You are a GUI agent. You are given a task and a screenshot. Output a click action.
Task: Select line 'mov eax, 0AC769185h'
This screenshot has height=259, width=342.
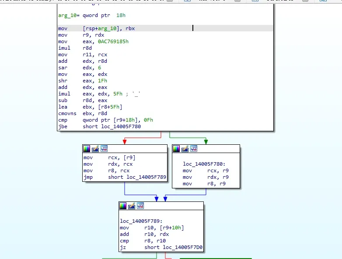pos(93,41)
